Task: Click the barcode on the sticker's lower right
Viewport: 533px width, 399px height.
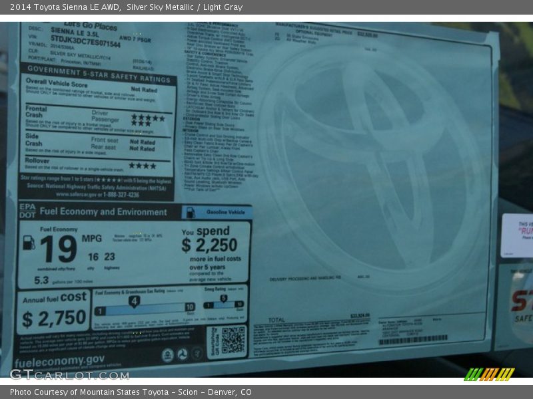Action: (413, 340)
